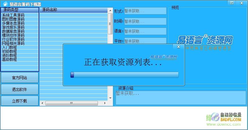Viewport: 248px width, 130px height.
Task: Open the 官方网站 button
Action: click(x=20, y=78)
